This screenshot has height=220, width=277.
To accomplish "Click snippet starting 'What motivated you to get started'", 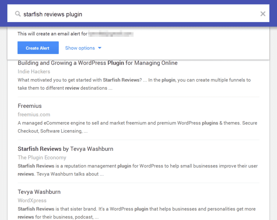I will tap(134, 84).
